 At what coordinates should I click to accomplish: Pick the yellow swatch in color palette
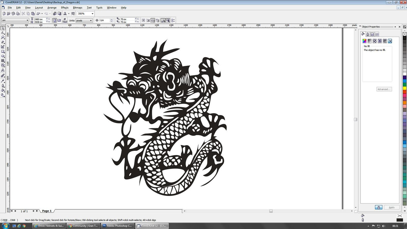(x=404, y=88)
